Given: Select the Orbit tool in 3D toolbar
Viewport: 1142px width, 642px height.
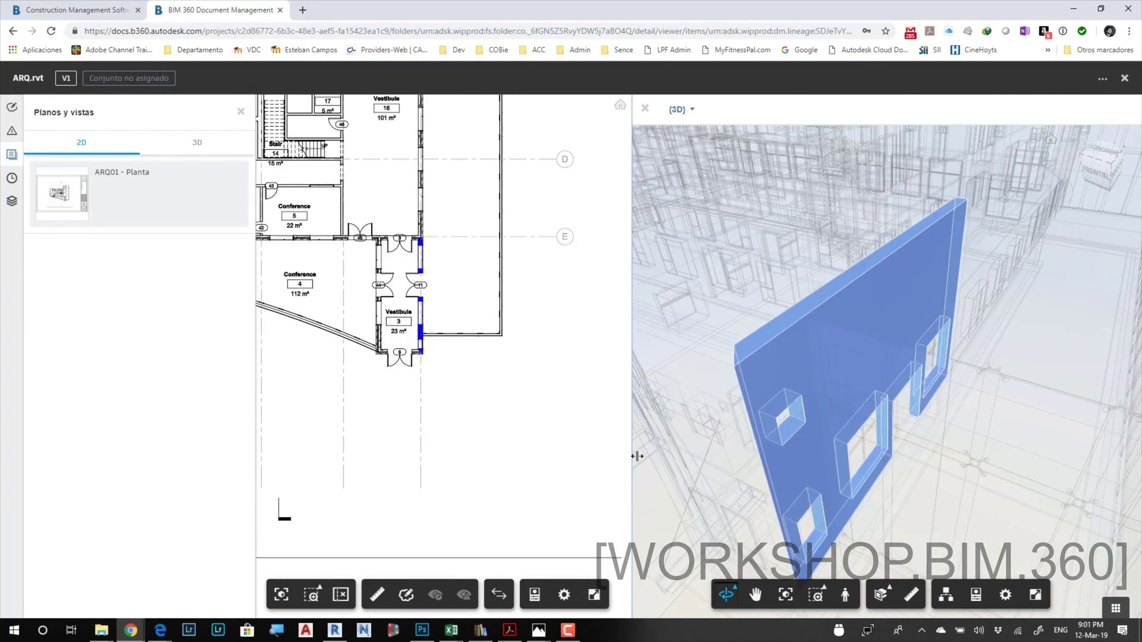Looking at the screenshot, I should click(726, 594).
